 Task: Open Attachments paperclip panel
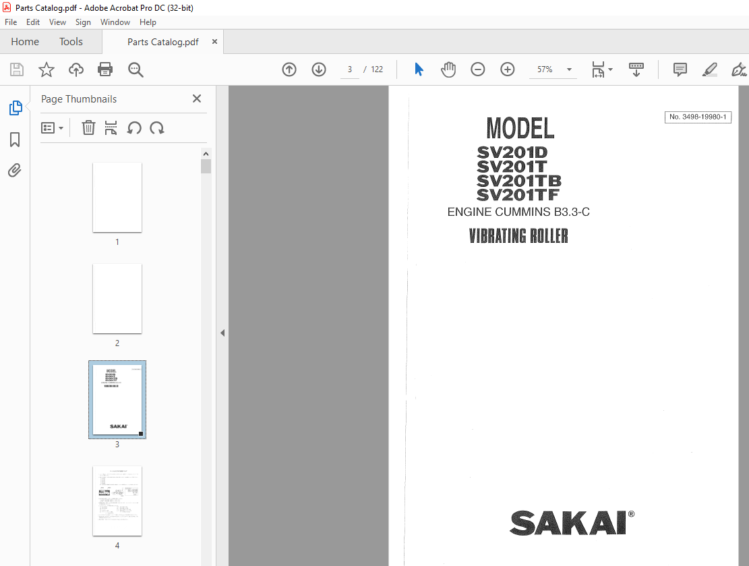15,170
